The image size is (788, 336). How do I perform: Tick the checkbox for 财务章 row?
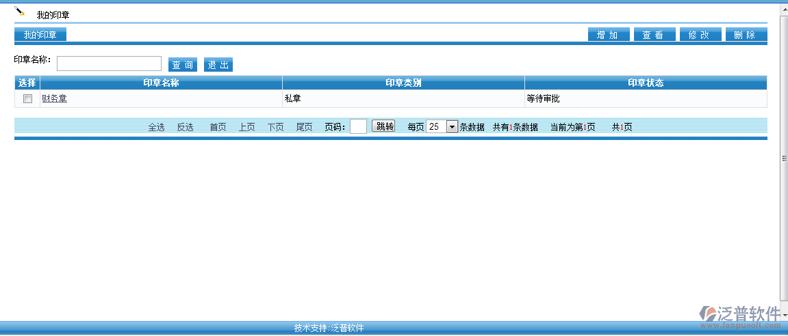tap(27, 99)
